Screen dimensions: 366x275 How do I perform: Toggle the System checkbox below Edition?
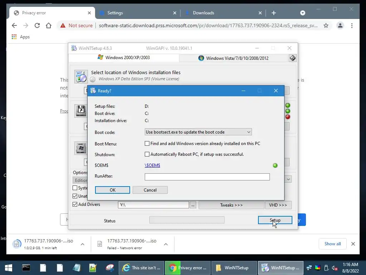click(75, 188)
